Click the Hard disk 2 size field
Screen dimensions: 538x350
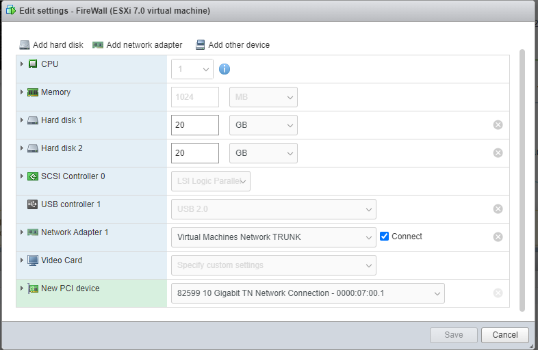194,153
